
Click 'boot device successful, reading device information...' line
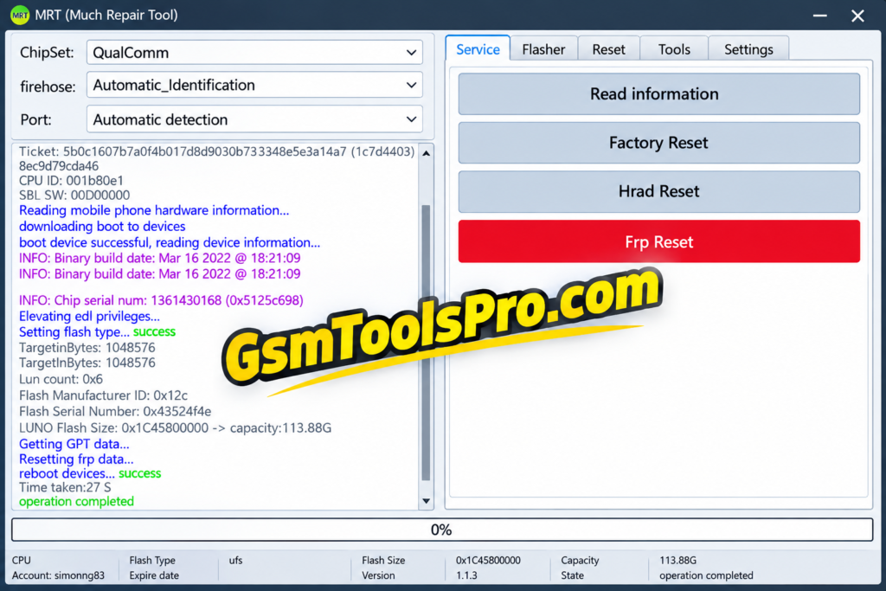tap(170, 242)
